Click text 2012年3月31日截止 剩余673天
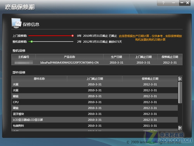 [x=102, y=42]
